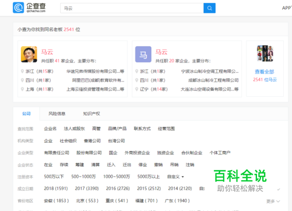Click the blue search magnifier button
The height and width of the screenshot is (211, 292).
pos(210,8)
